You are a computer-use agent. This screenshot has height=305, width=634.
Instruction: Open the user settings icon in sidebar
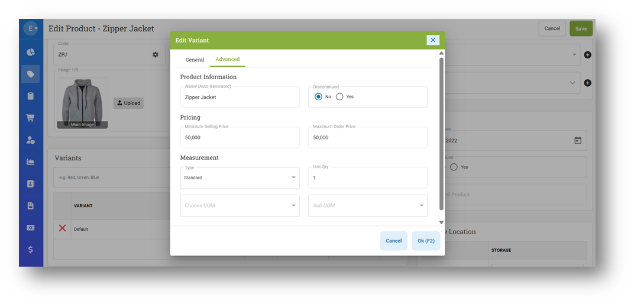30,140
